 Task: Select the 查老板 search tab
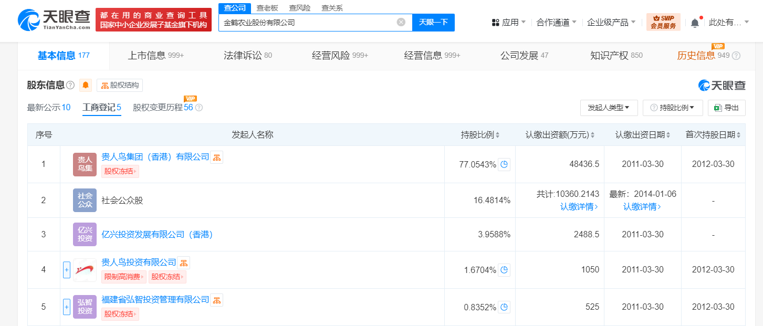[267, 8]
